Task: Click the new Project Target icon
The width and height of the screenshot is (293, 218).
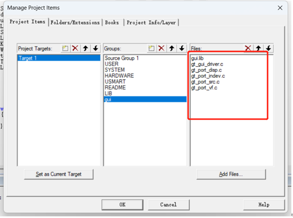Action: [65, 49]
